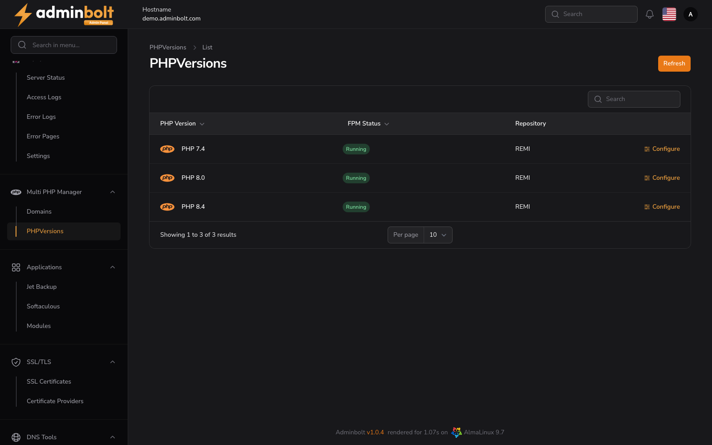Screen dimensions: 712x445
Task: Collapse the SSL/TLS menu section
Action: coord(113,362)
